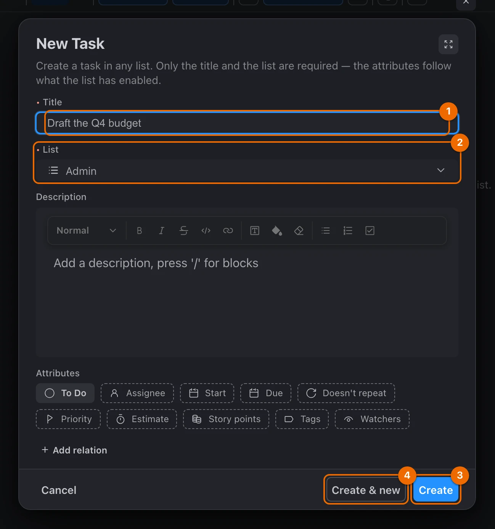
Task: Expand the New Task dialog to fullscreen
Action: (448, 44)
